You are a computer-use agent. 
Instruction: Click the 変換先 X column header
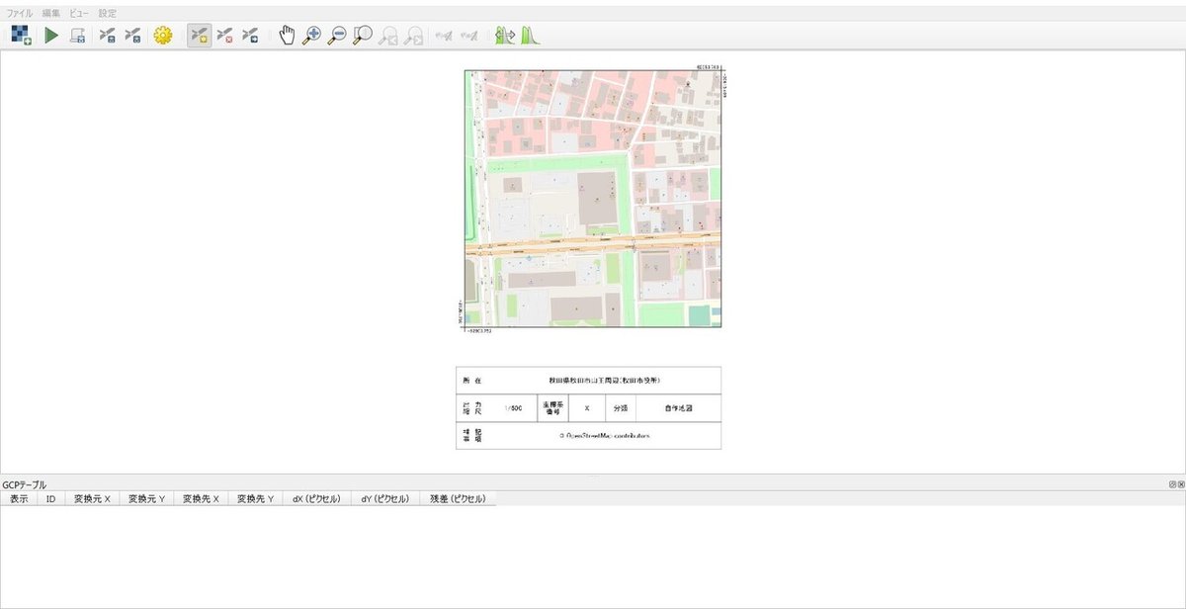pyautogui.click(x=201, y=499)
